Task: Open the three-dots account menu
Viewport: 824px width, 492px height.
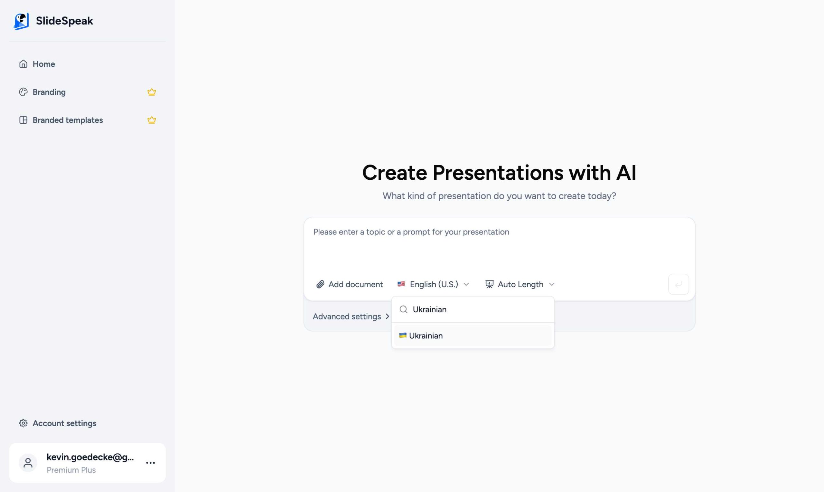Action: pos(151,463)
